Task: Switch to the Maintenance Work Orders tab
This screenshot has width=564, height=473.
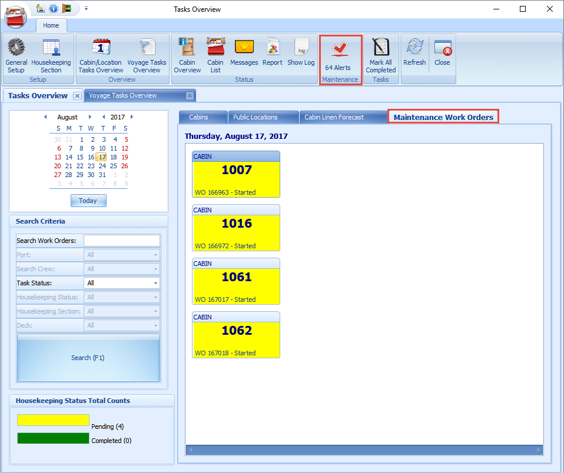Action: click(443, 116)
